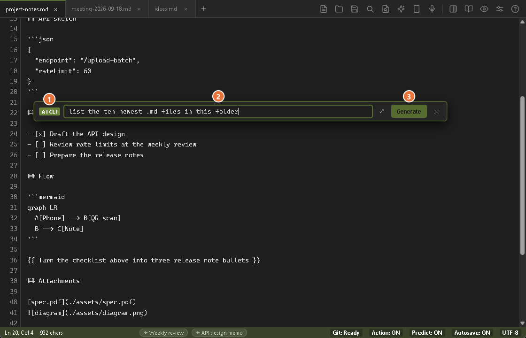This screenshot has height=338, width=526.
Task: Close the project-notes.md tab
Action: click(56, 9)
